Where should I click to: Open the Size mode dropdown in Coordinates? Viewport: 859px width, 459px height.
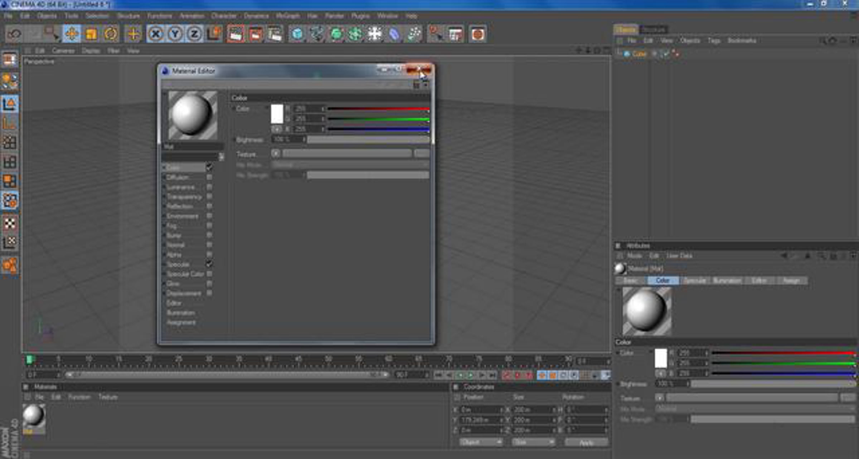click(x=533, y=442)
